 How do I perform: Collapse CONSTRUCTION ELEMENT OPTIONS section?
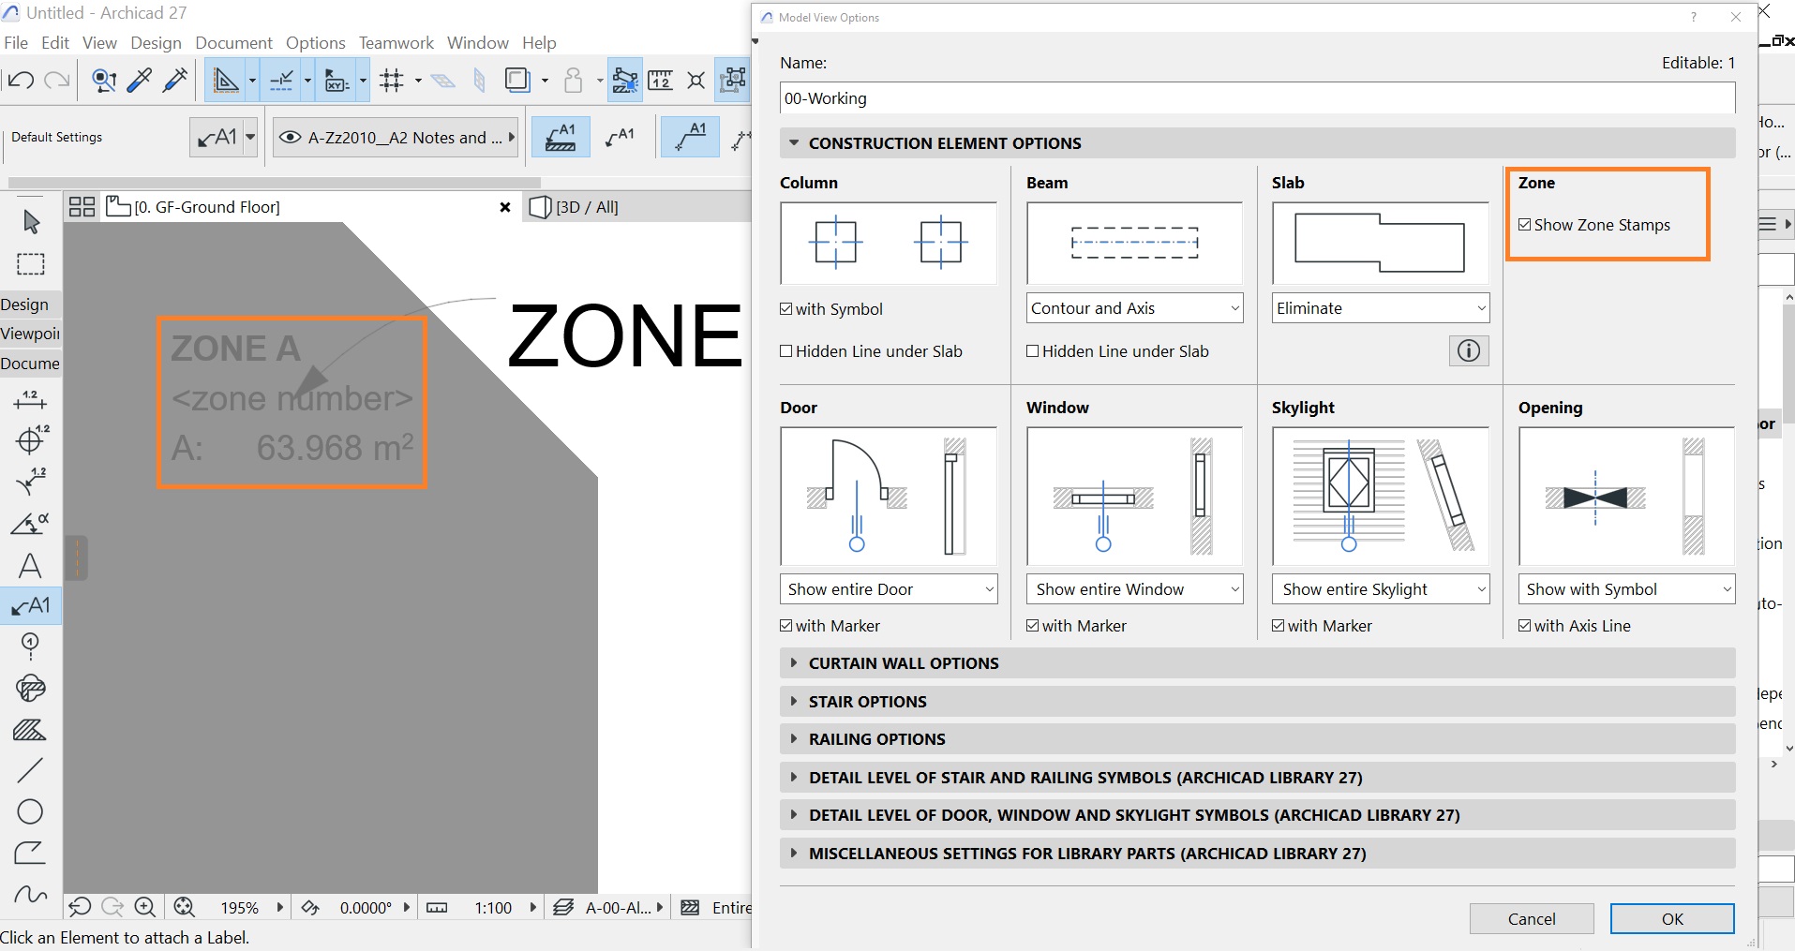tap(1257, 143)
